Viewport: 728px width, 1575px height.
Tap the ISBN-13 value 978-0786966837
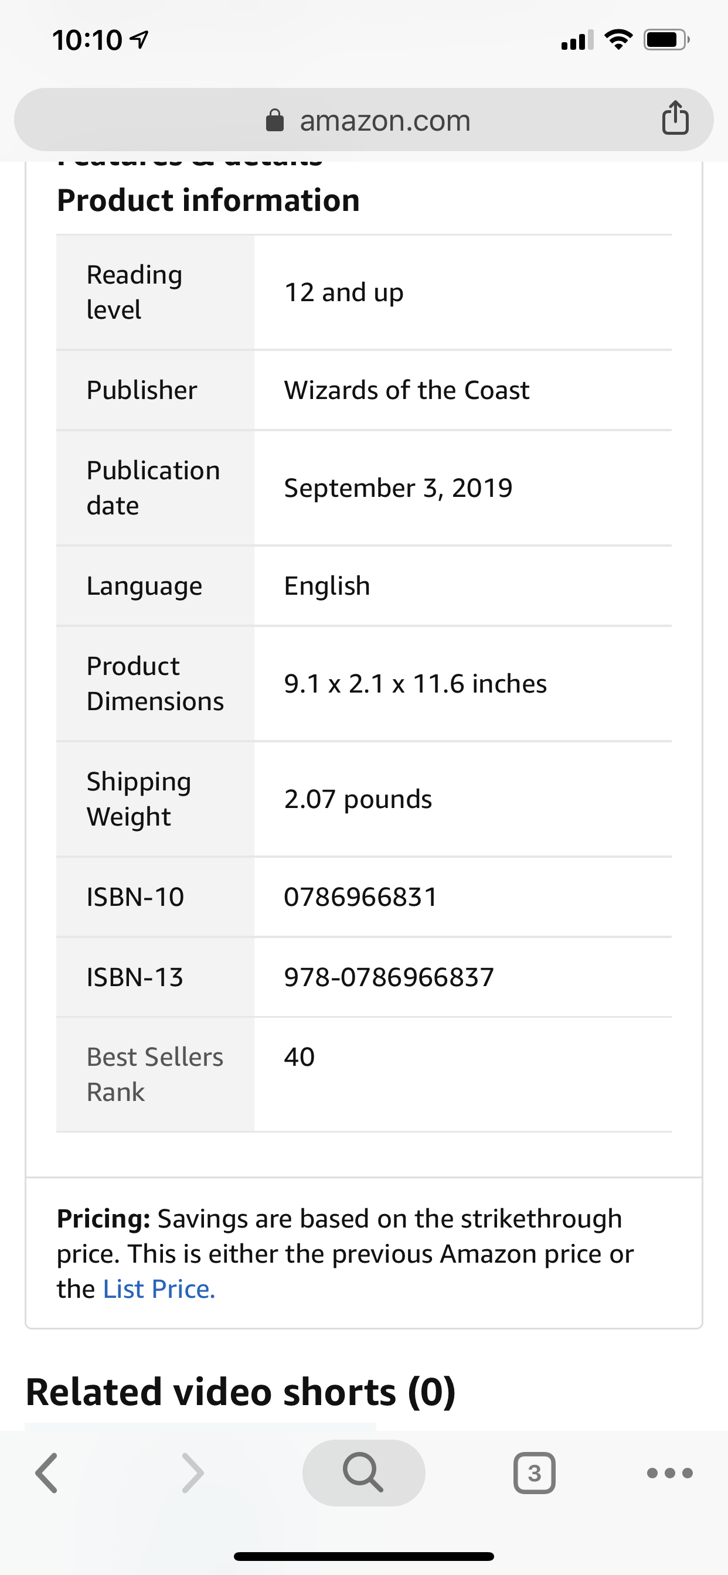click(389, 977)
